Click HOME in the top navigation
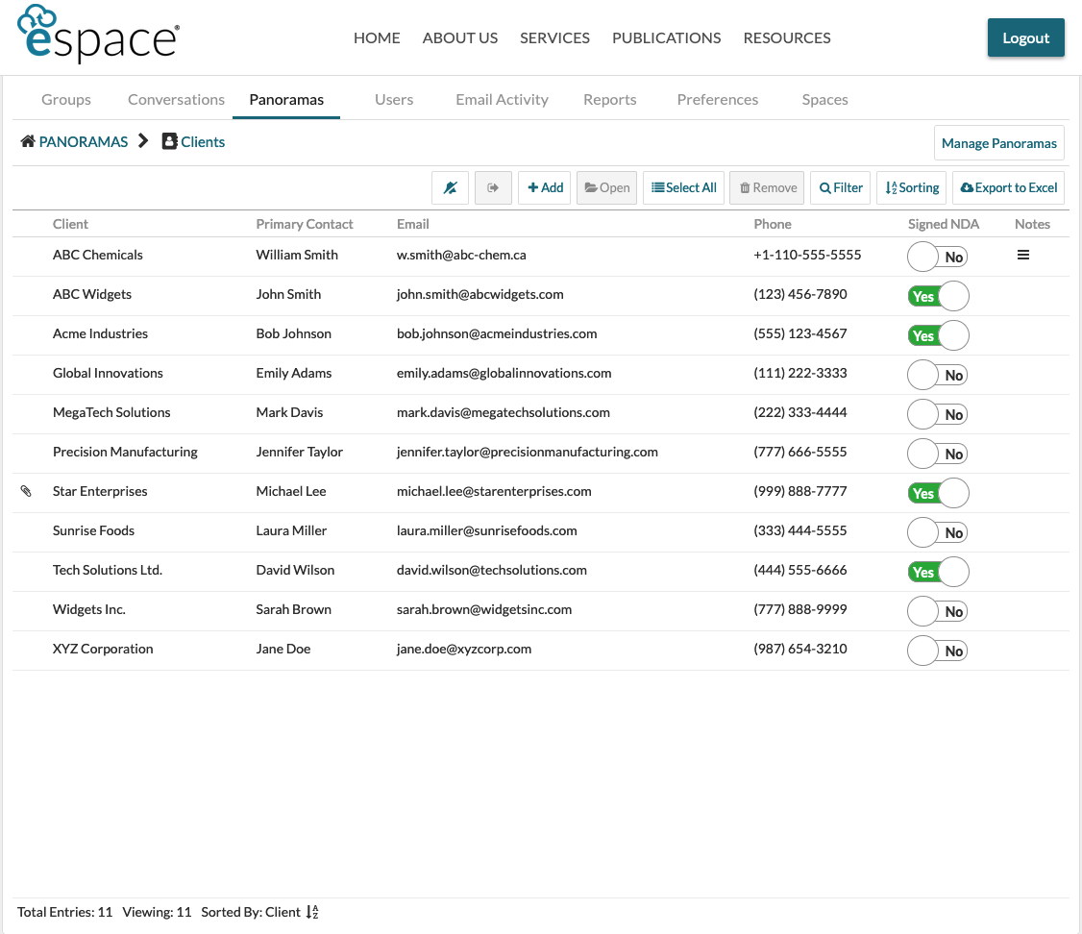This screenshot has width=1082, height=934. tap(377, 37)
